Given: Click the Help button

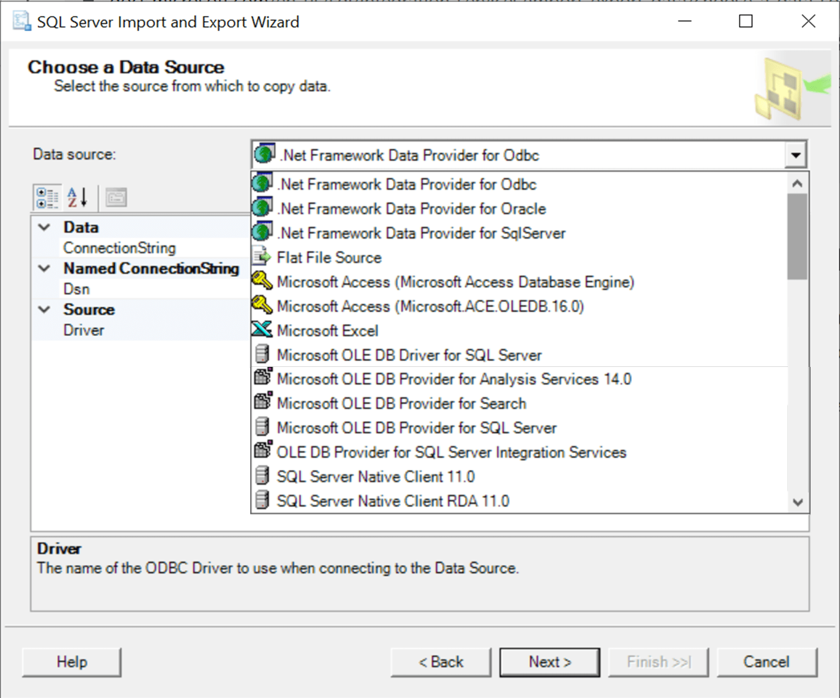Looking at the screenshot, I should 72,662.
